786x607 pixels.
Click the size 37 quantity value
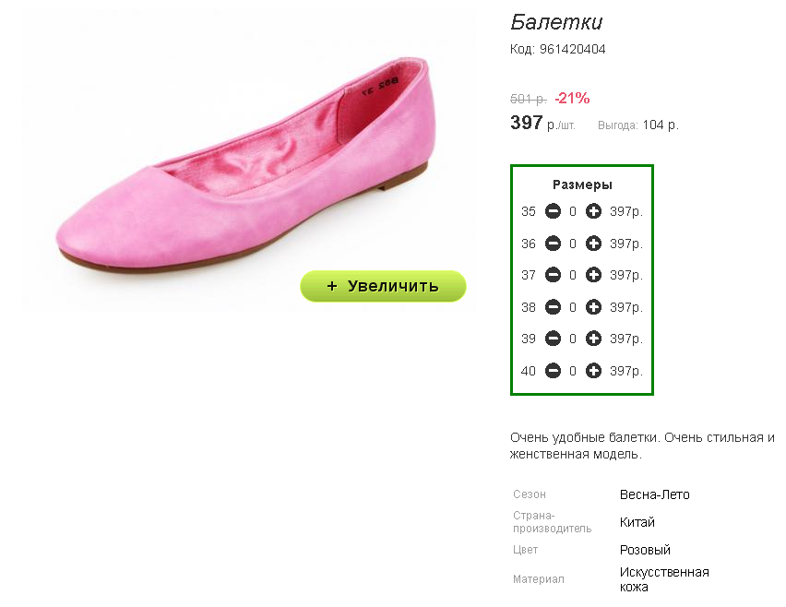(573, 275)
